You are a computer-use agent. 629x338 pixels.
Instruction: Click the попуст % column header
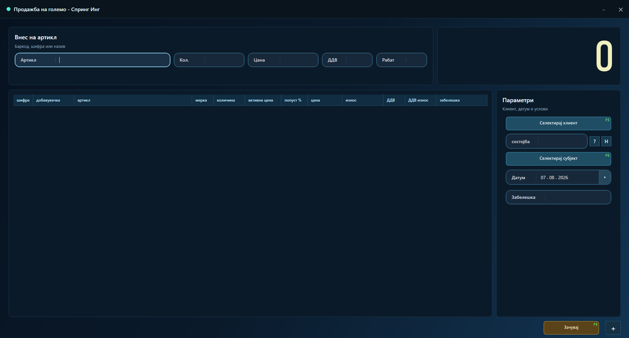[x=294, y=100]
